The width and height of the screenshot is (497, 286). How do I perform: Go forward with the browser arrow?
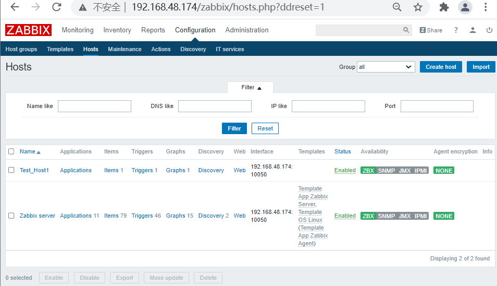click(36, 7)
